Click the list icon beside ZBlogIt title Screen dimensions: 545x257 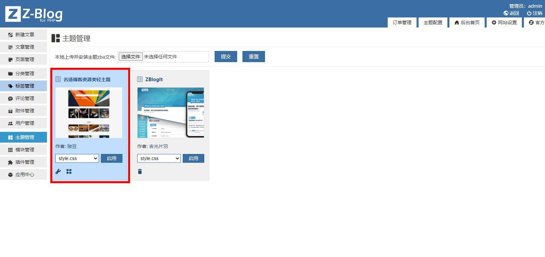pos(140,80)
